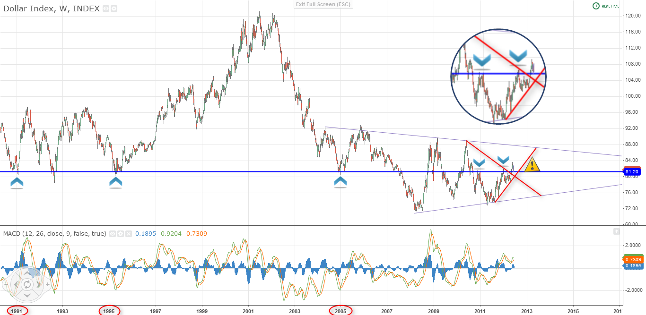The height and width of the screenshot is (315, 646).
Task: Pan chart right using navigation pad arrow
Action: (x=38, y=284)
